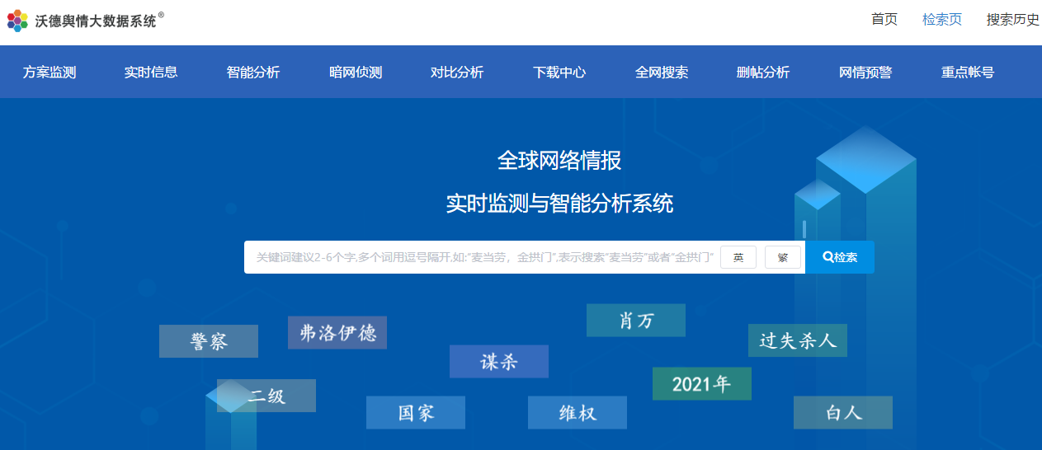Click the 沃德舆情大数据系统 logo icon
This screenshot has height=450, width=1042.
pyautogui.click(x=17, y=21)
